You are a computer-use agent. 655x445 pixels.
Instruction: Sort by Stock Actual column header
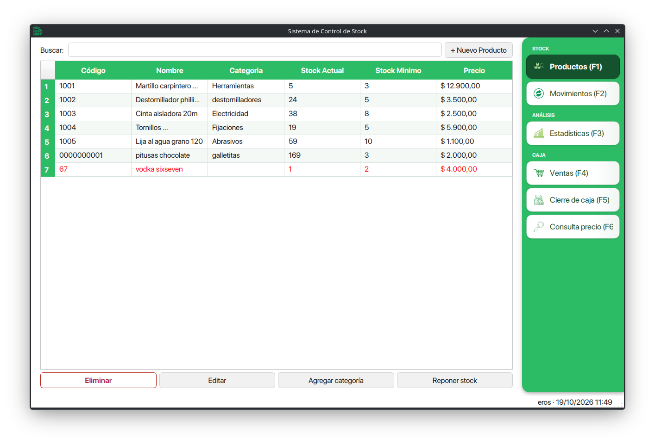(x=322, y=70)
